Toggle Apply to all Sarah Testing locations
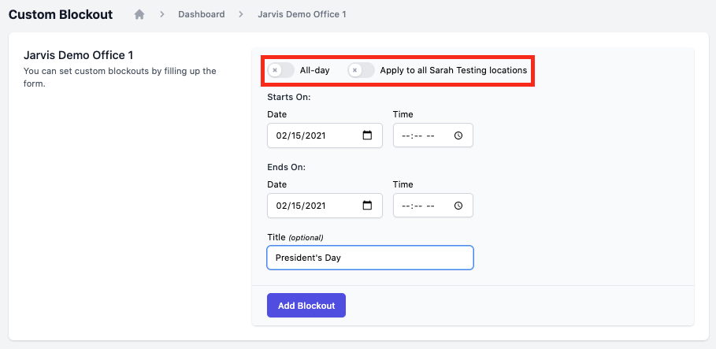This screenshot has width=716, height=349. 362,70
